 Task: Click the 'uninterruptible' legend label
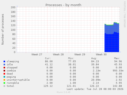(x=18, y=80)
